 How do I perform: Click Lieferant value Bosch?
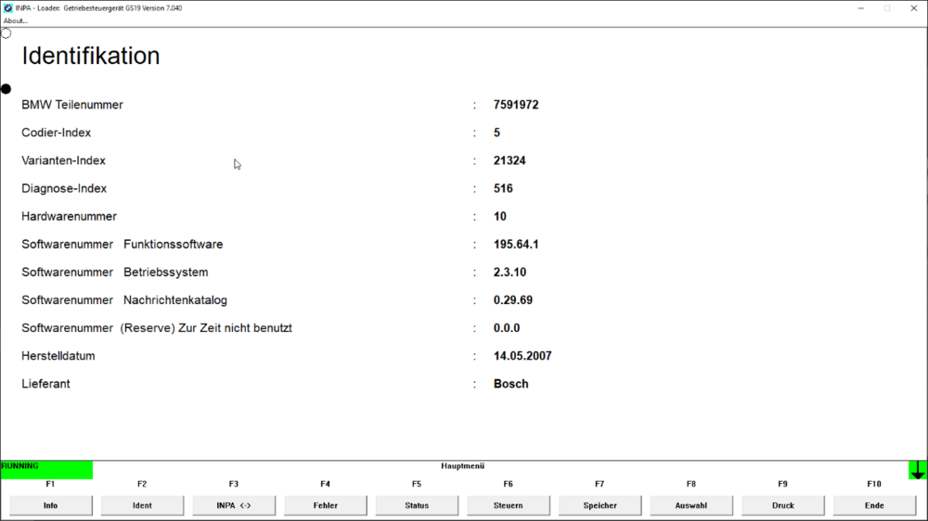pos(510,384)
